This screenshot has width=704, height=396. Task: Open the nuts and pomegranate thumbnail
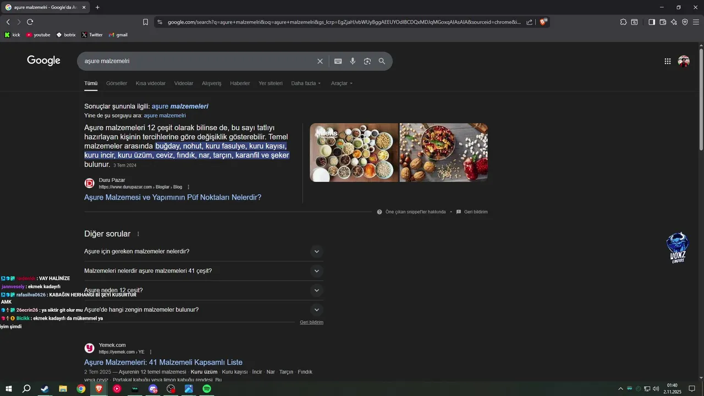click(444, 152)
